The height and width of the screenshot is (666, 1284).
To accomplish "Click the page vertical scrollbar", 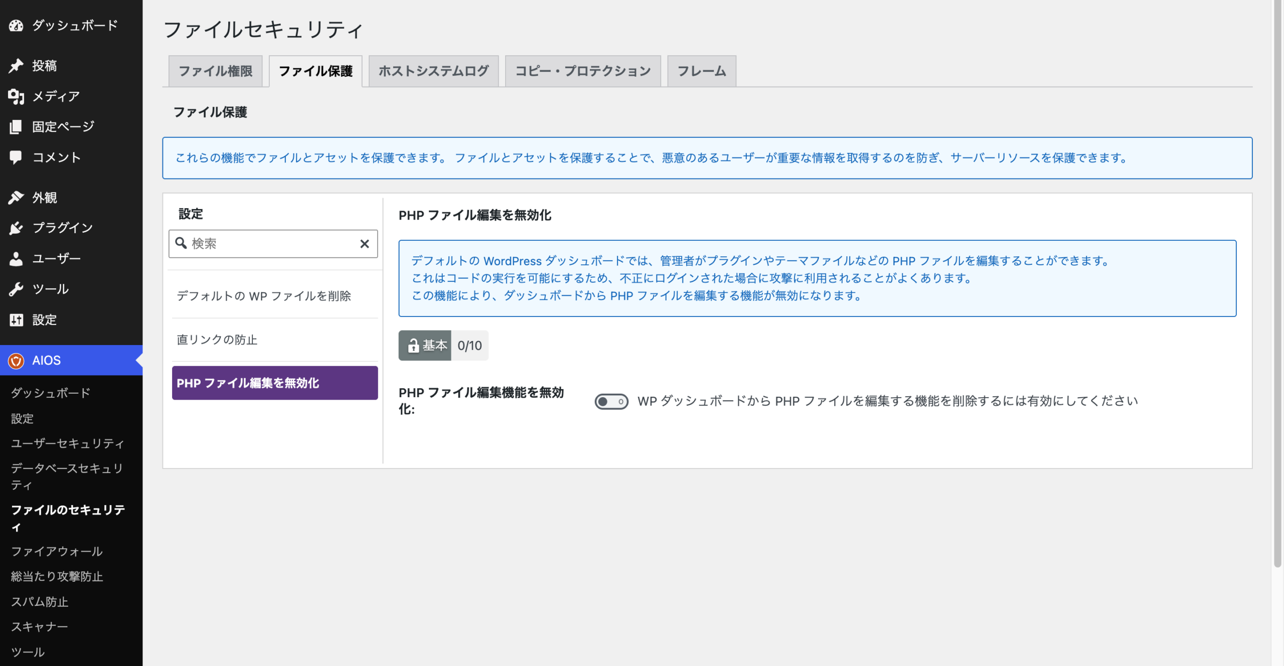I will 1278,284.
